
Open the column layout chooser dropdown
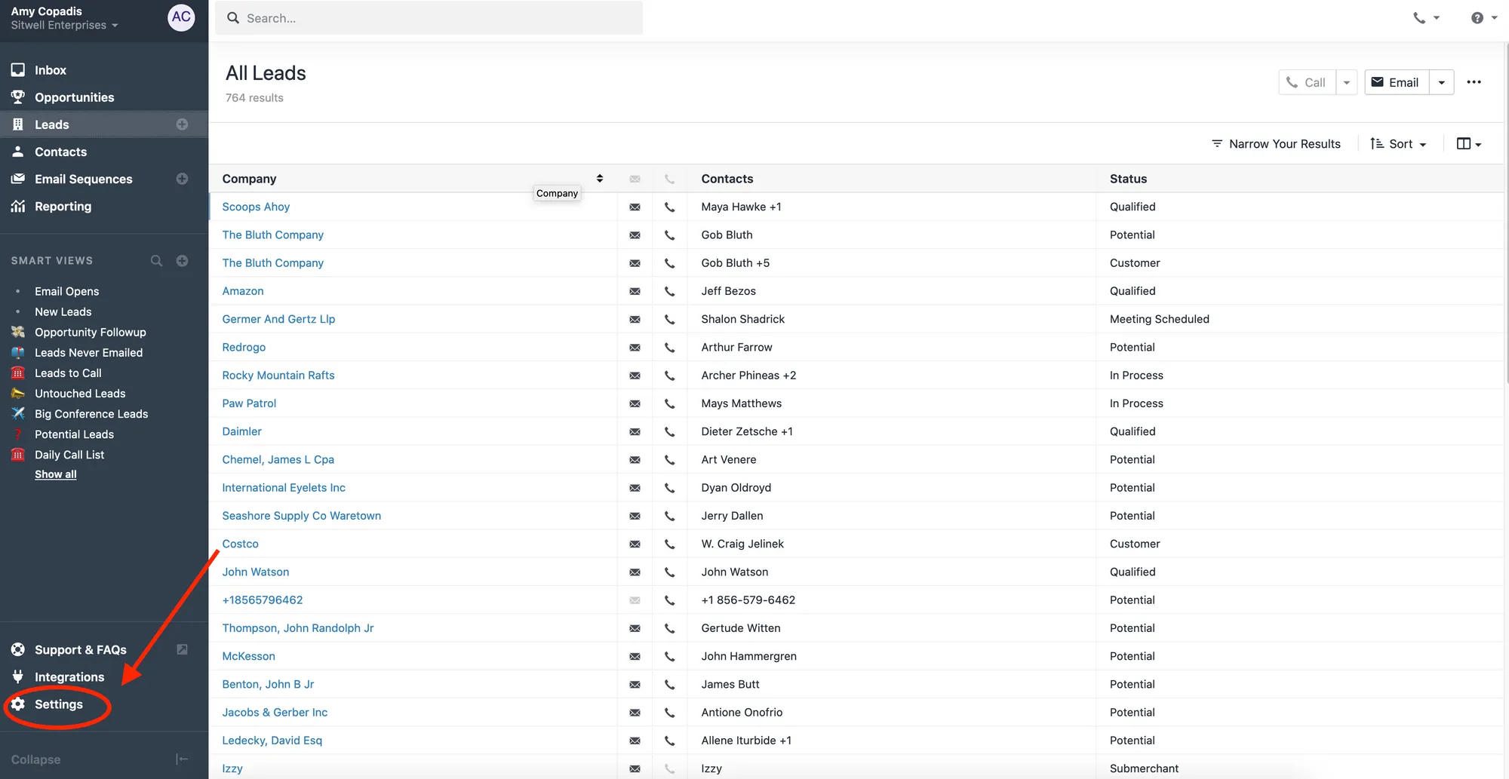1468,144
